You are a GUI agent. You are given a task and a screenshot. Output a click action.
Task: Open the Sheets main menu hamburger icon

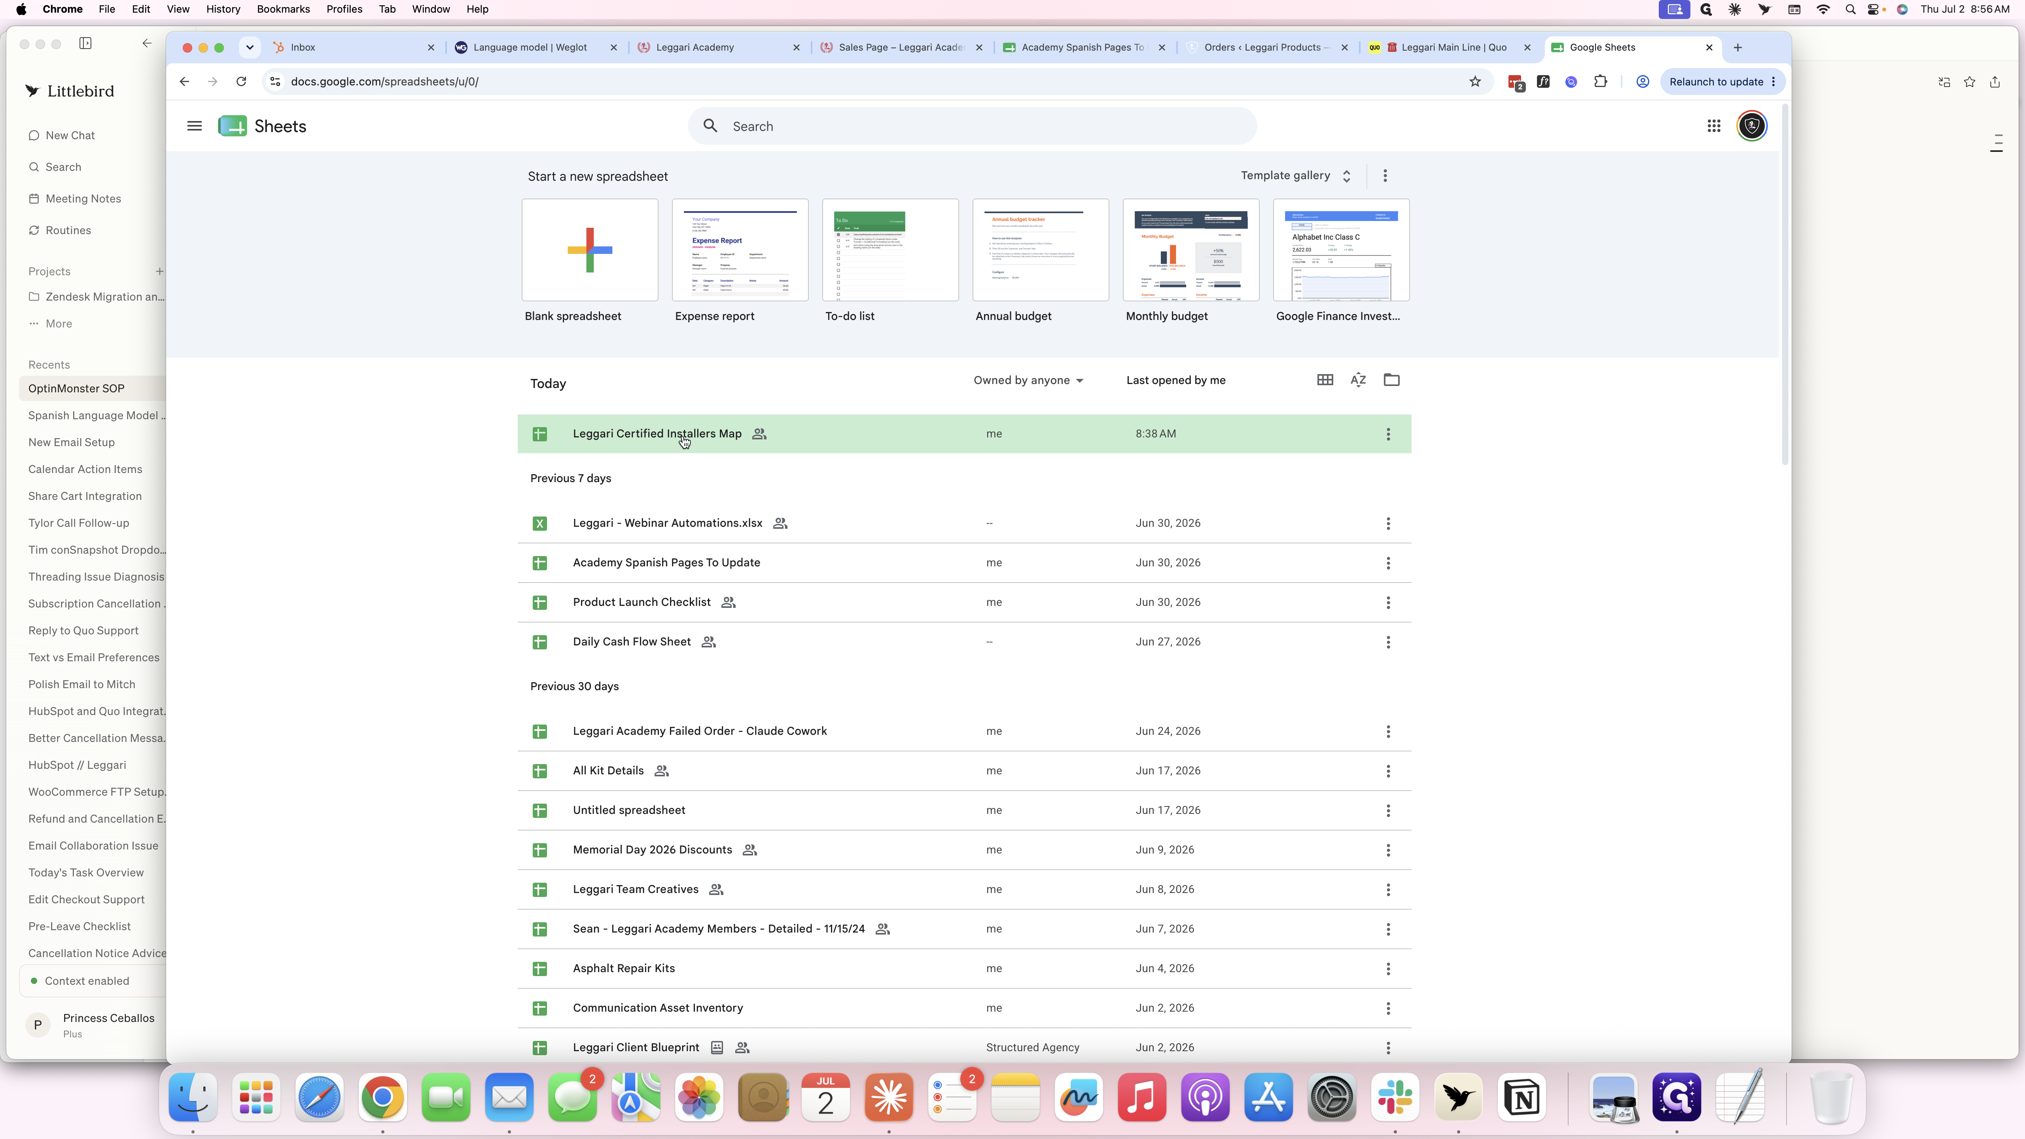[x=194, y=126]
